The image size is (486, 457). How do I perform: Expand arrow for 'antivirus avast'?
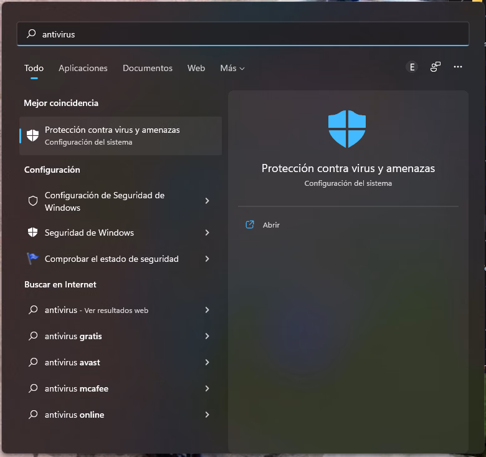[207, 362]
